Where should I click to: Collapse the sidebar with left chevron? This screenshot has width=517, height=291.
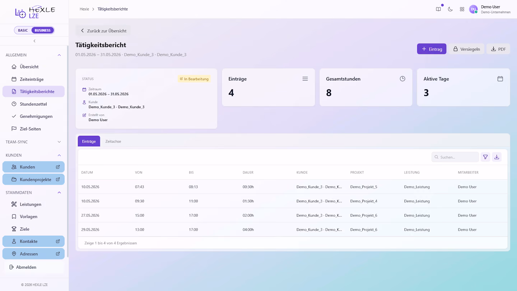[x=34, y=41]
